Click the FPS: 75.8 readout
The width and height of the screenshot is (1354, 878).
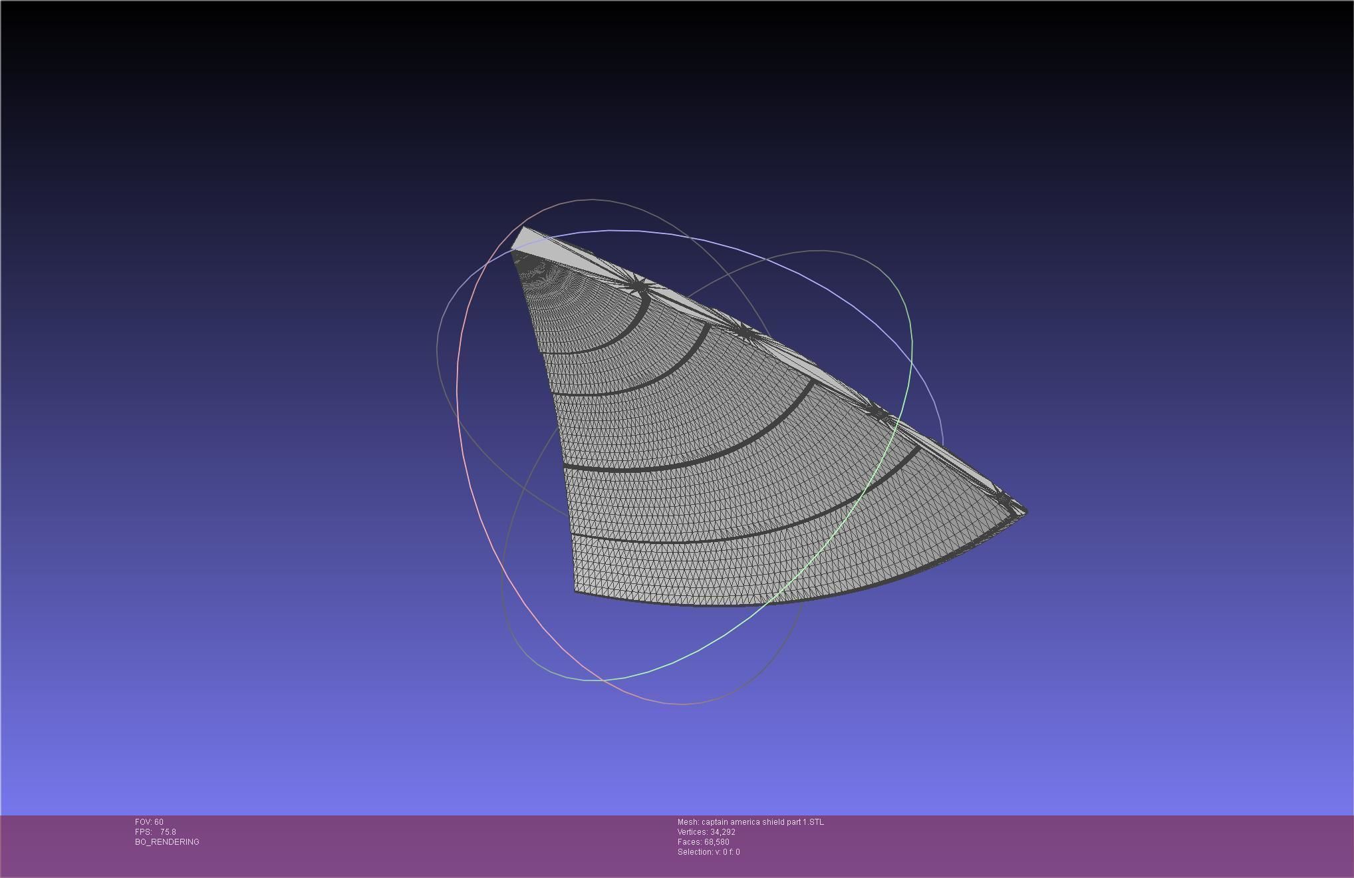coord(156,832)
